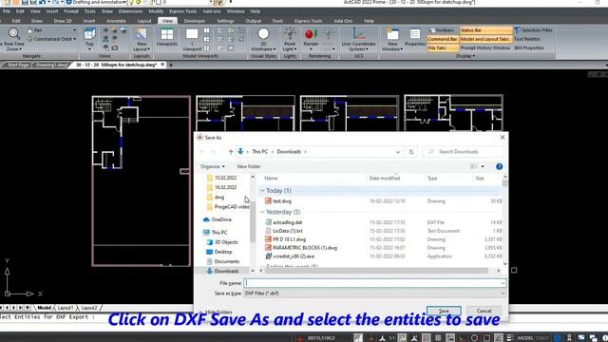Collapse the Today (1) group

[x=262, y=190]
